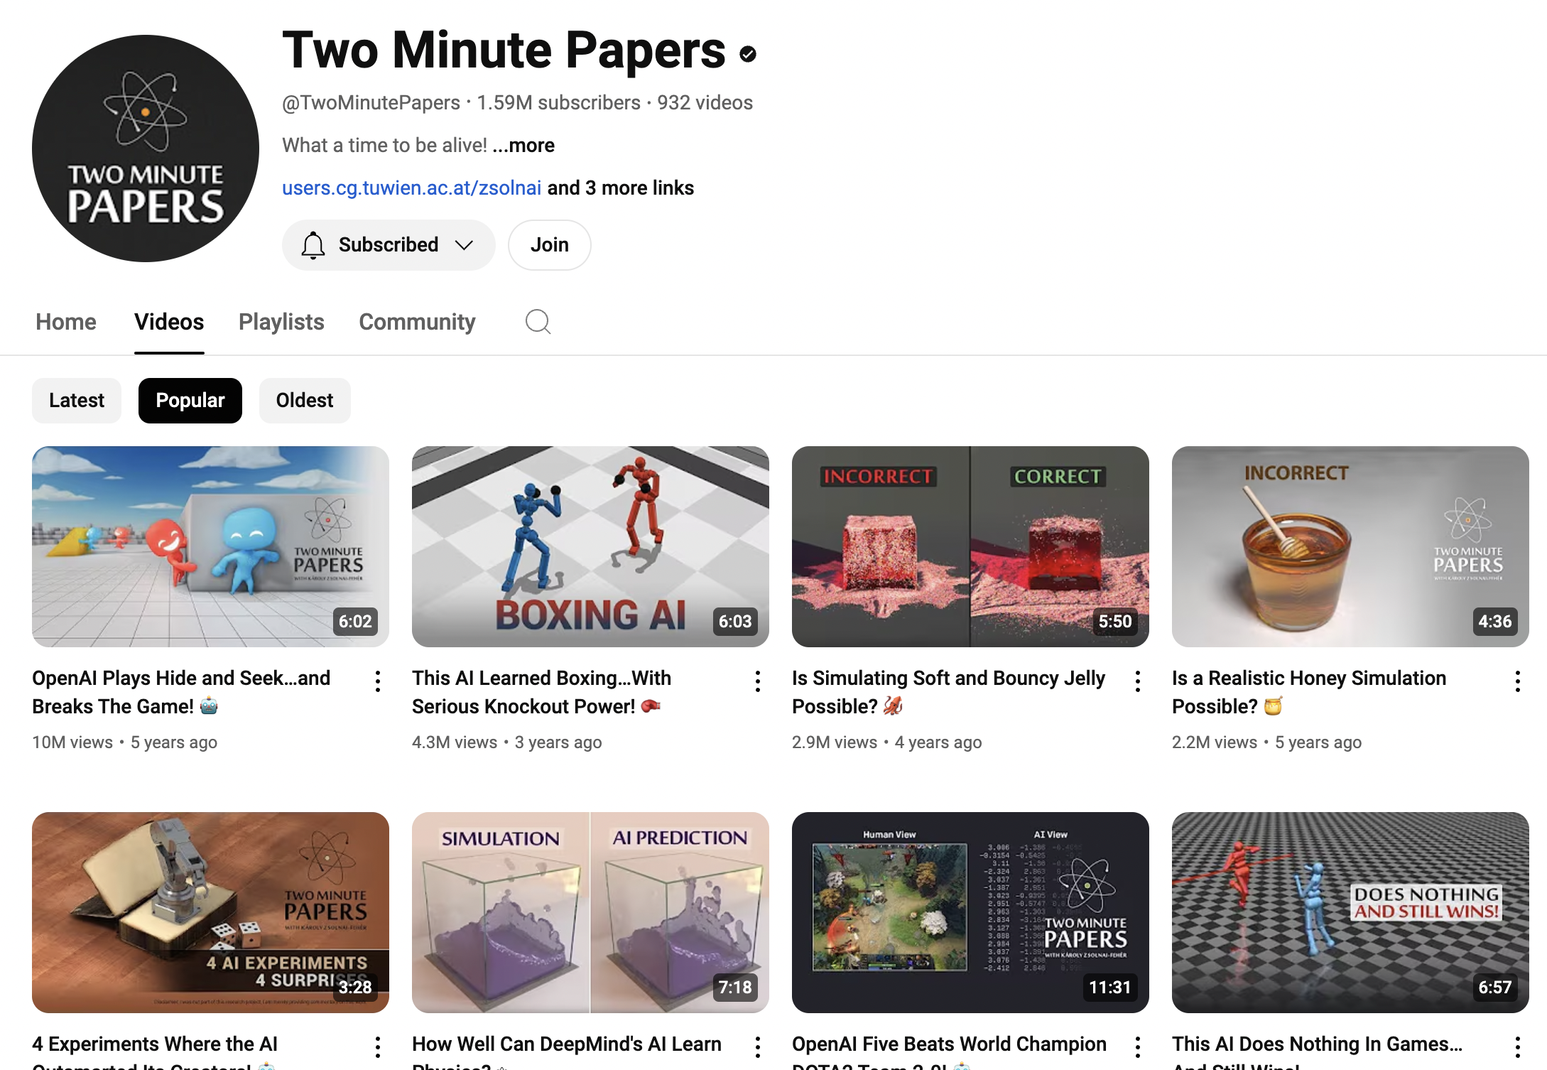This screenshot has height=1070, width=1547.
Task: Play the Human View / AI View DOTA thumbnail
Action: [x=970, y=912]
